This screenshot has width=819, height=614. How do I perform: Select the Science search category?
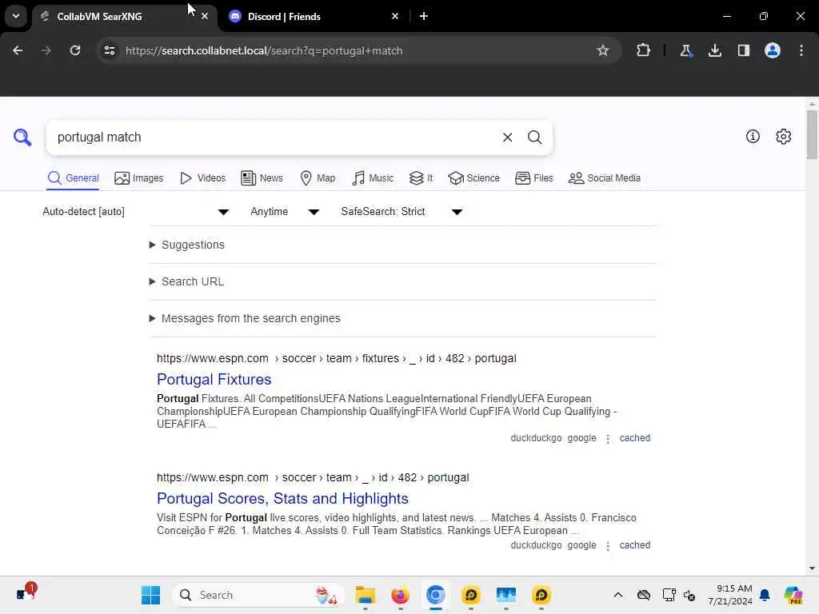pyautogui.click(x=473, y=178)
